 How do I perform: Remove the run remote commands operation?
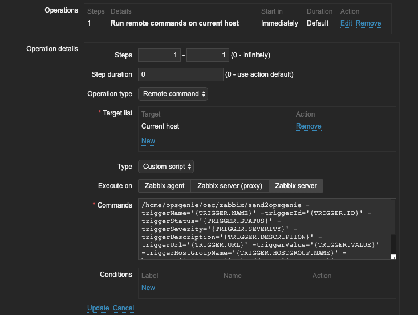(368, 23)
